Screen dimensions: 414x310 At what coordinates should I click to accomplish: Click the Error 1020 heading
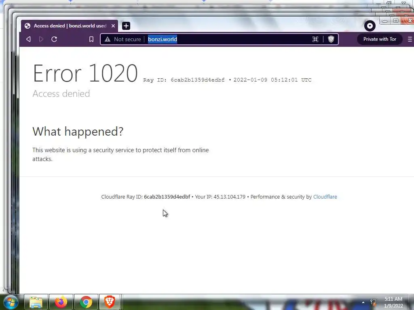point(85,73)
